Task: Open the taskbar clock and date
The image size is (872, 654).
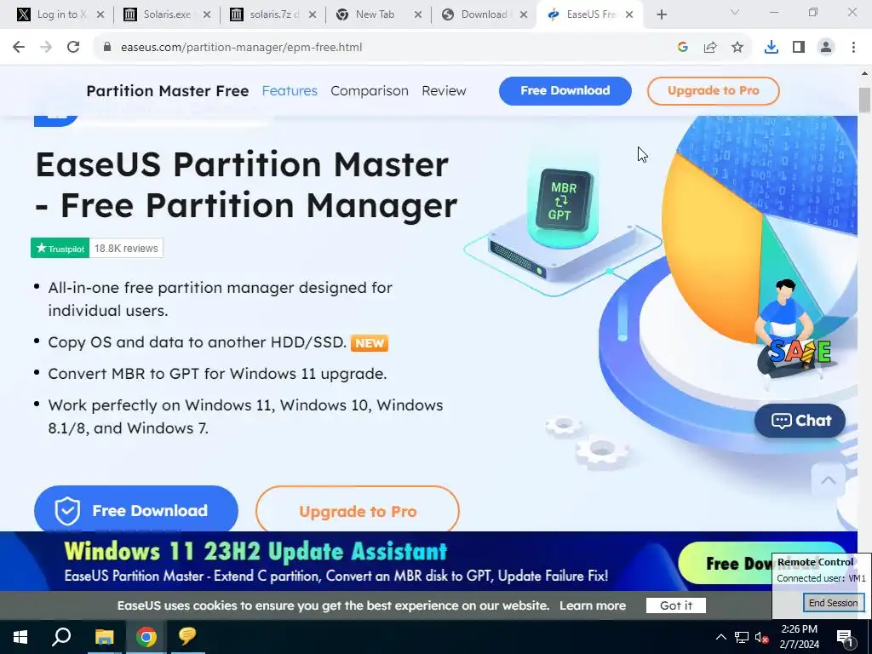Action: point(800,637)
